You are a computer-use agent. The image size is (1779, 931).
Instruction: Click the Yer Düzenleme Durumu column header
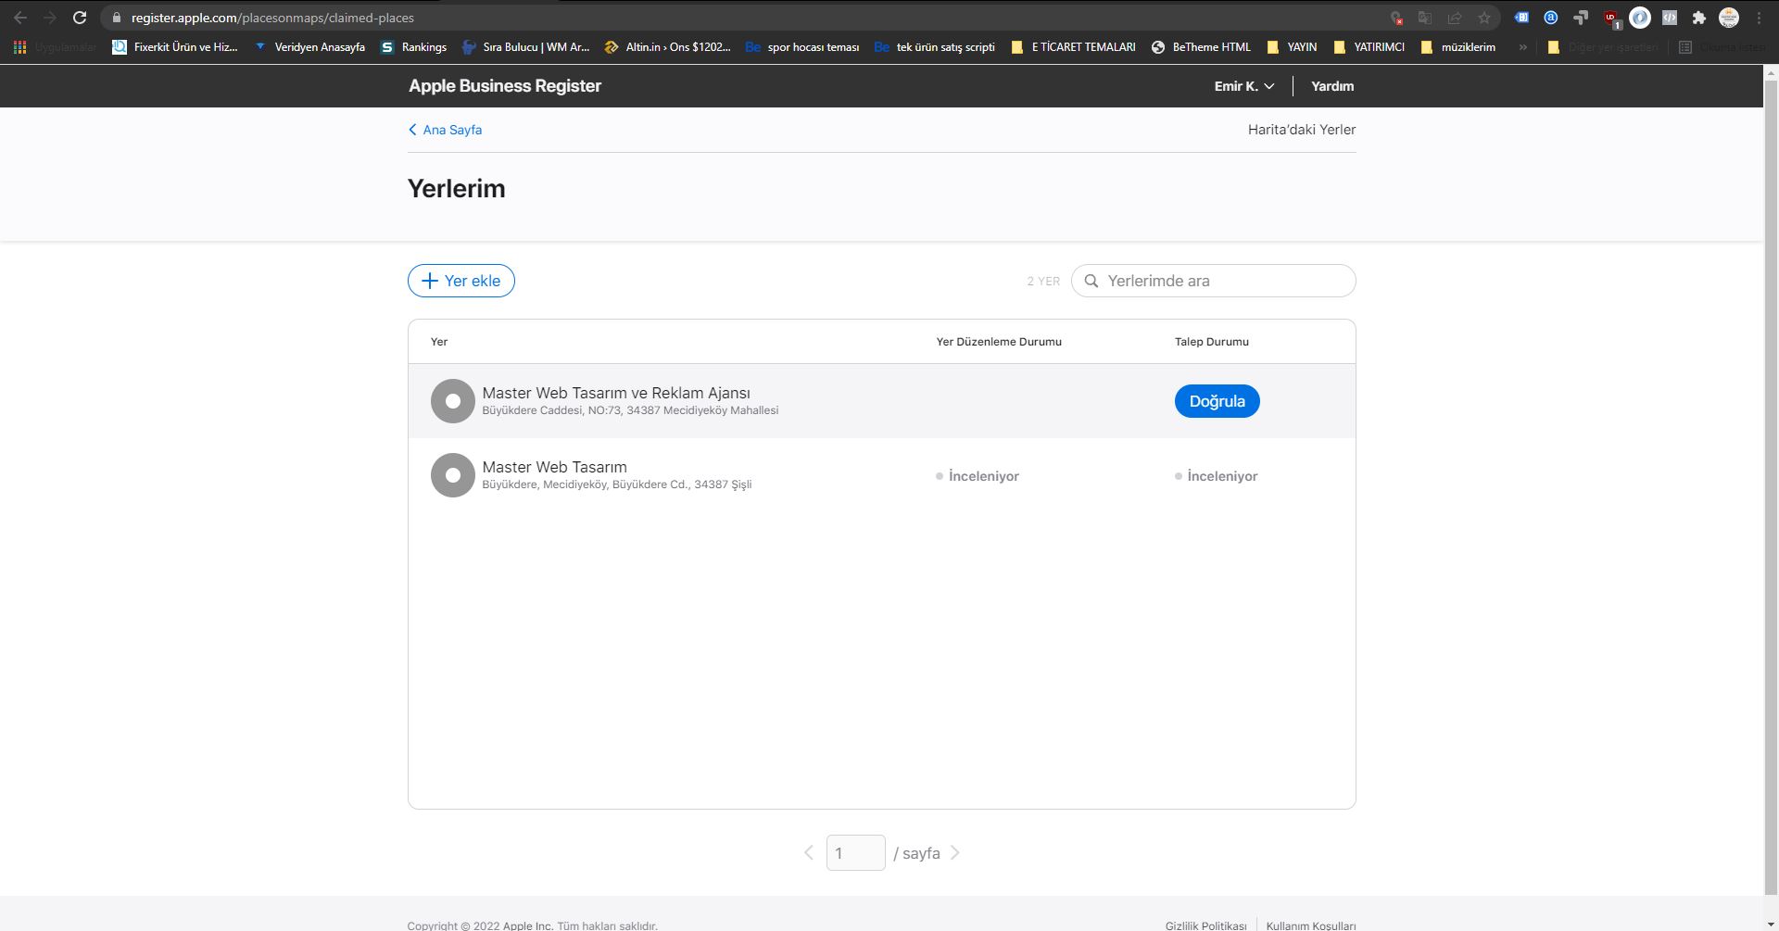point(999,342)
